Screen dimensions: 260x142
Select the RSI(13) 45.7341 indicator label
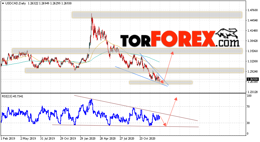12,96
